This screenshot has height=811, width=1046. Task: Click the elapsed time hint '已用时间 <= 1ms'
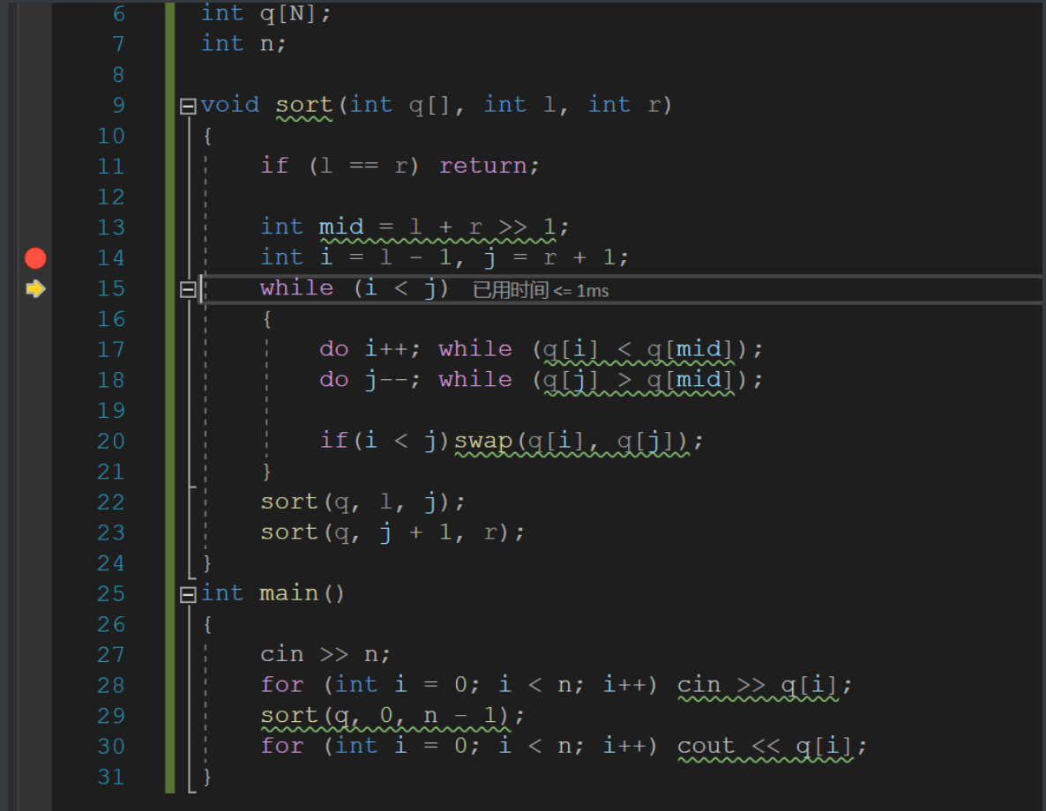541,290
